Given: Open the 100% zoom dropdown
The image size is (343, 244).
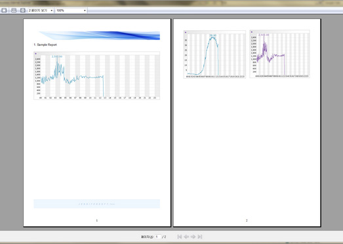Looking at the screenshot, I should (x=71, y=10).
